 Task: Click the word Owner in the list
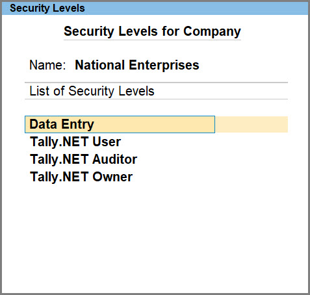112,177
